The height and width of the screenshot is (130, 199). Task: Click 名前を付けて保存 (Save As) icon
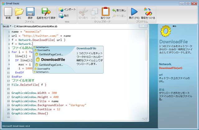click(x=46, y=12)
